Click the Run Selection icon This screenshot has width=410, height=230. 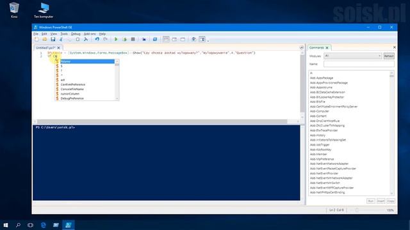click(124, 40)
